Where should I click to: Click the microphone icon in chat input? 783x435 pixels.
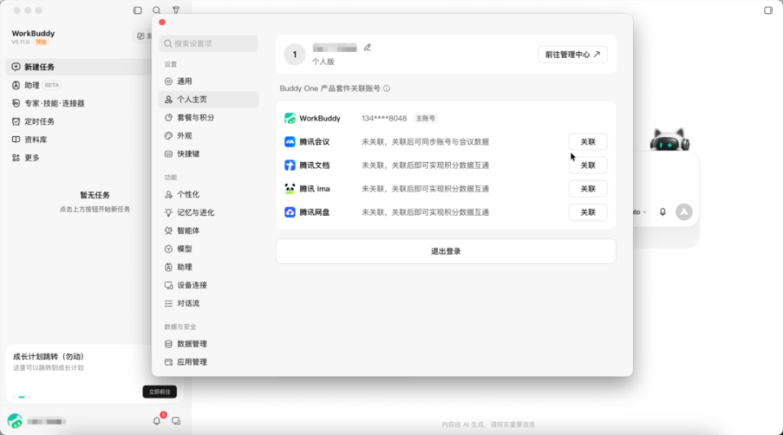[x=662, y=212]
